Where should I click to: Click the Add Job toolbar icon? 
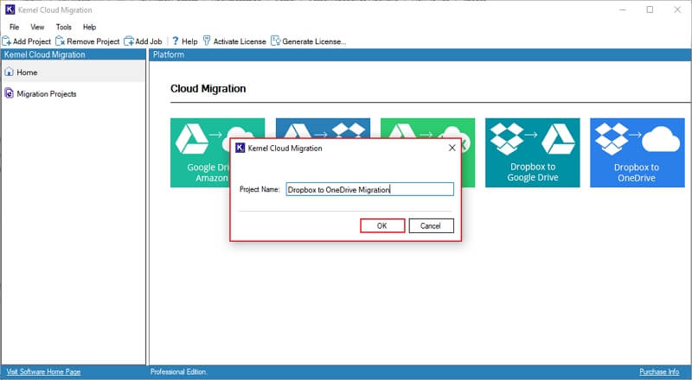tap(129, 41)
